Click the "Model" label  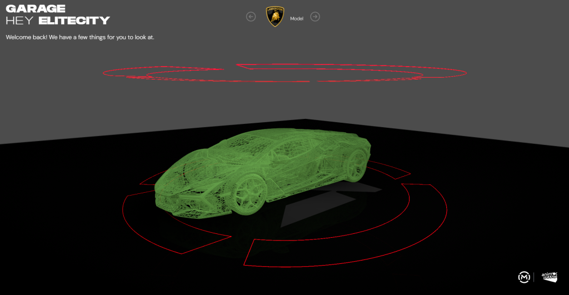(297, 19)
